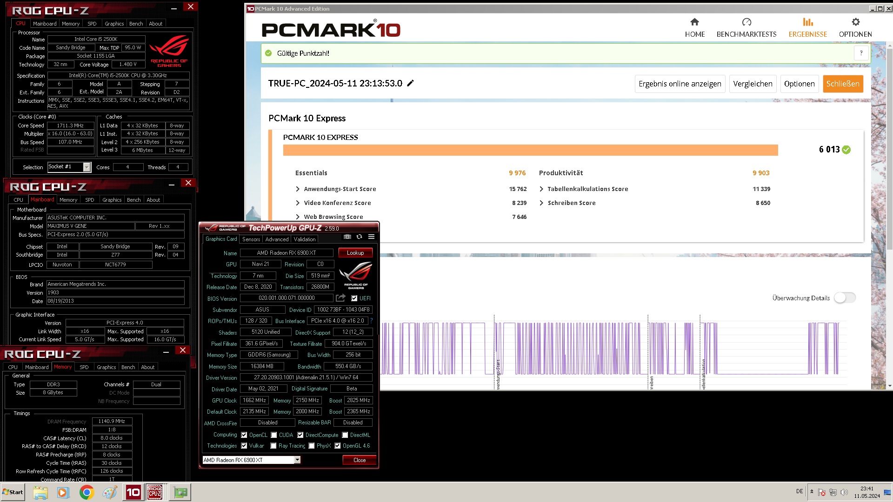
Task: Open the Validation tab in GPU-Z
Action: (x=305, y=239)
